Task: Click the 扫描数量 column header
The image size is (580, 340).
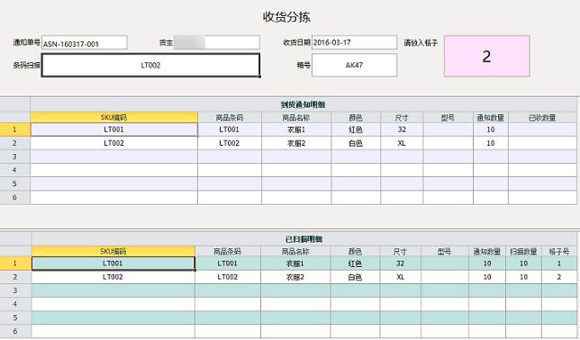Action: 523,251
